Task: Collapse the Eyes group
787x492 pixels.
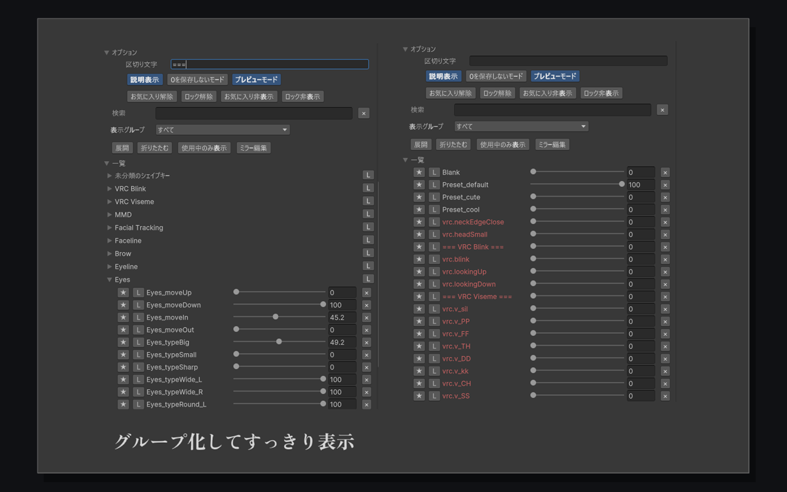Action: [x=110, y=280]
